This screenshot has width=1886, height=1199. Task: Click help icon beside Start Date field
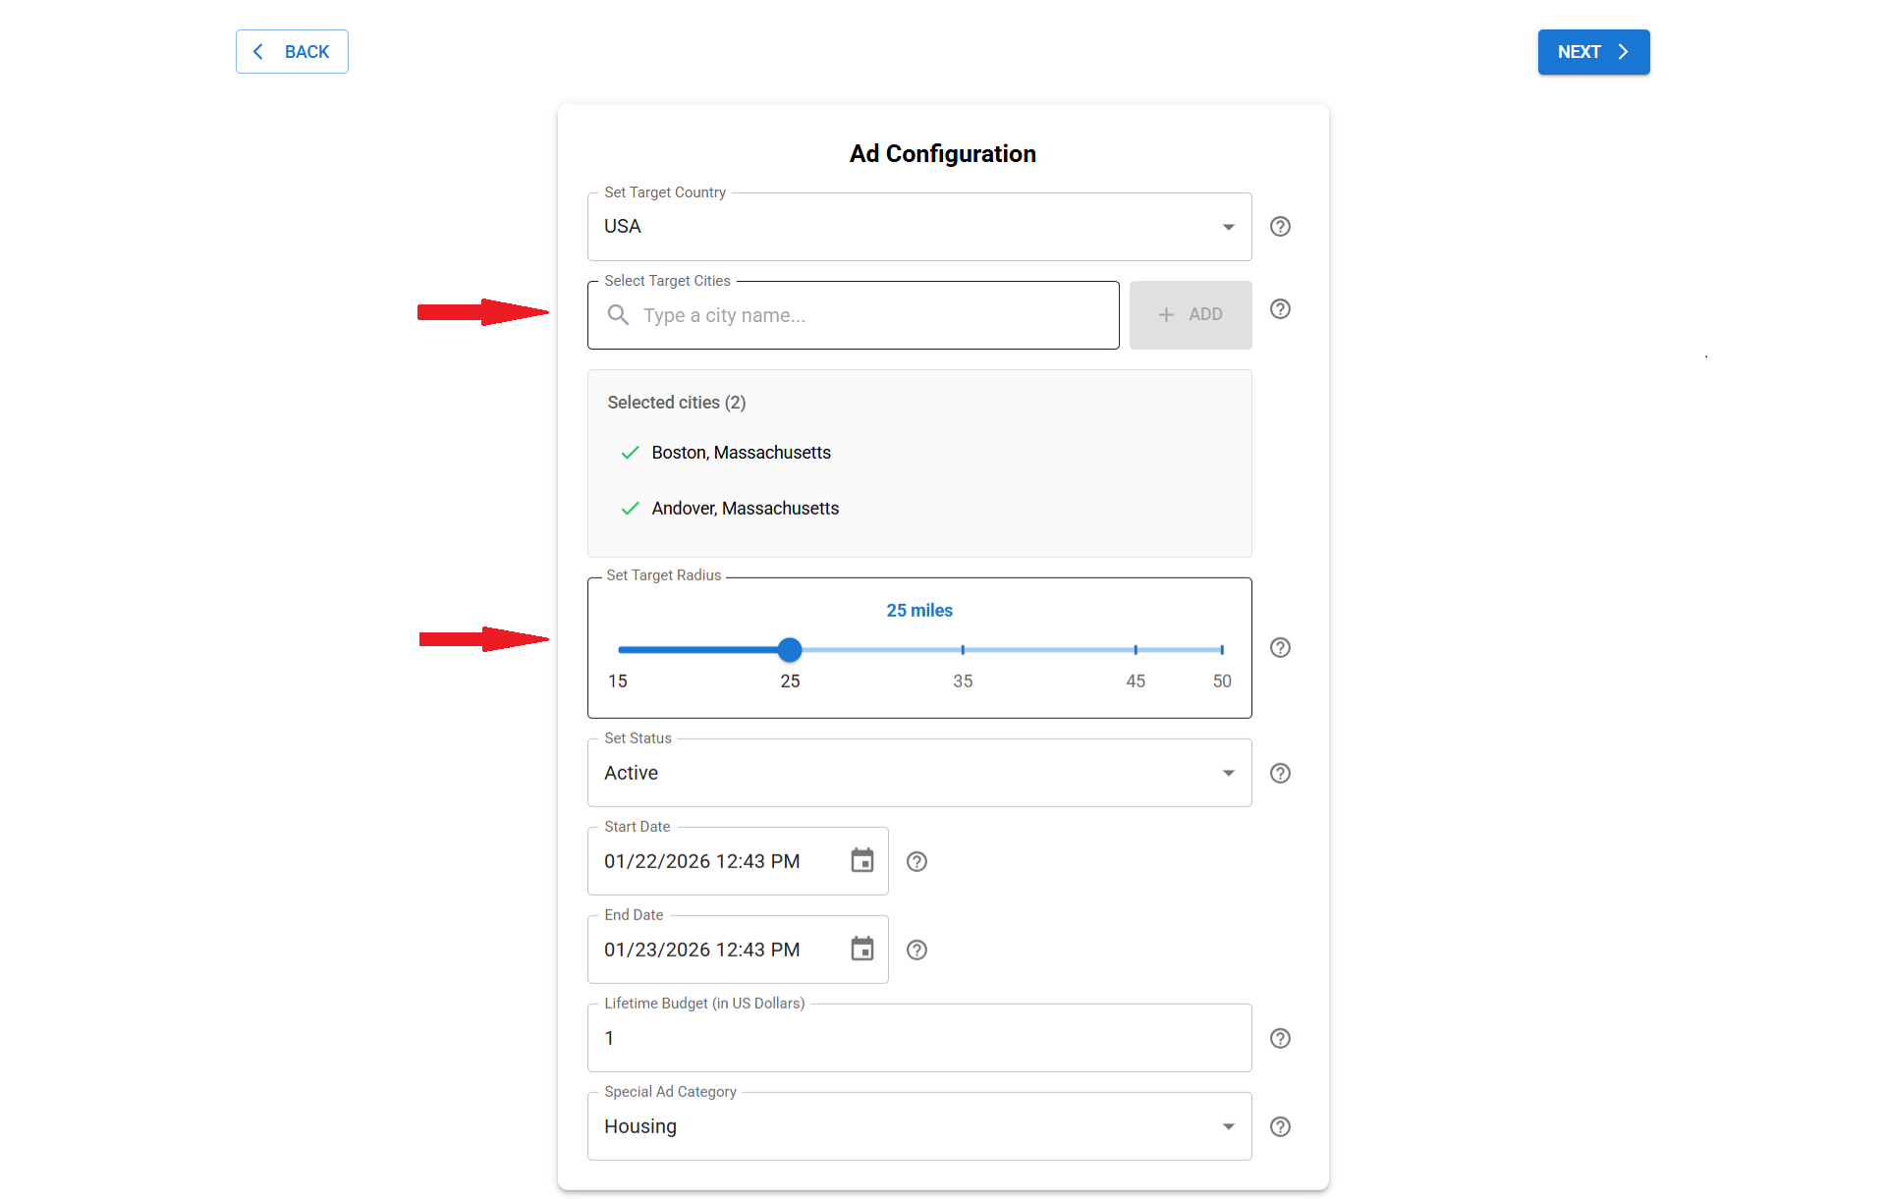pyautogui.click(x=916, y=862)
